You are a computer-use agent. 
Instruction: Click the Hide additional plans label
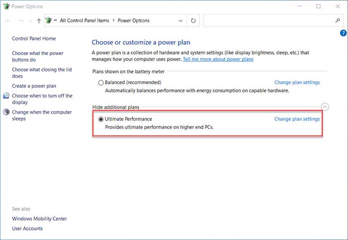(x=116, y=107)
